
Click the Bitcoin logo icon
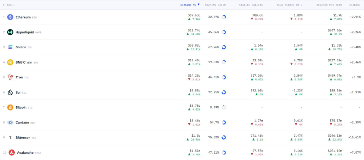pos(10,107)
